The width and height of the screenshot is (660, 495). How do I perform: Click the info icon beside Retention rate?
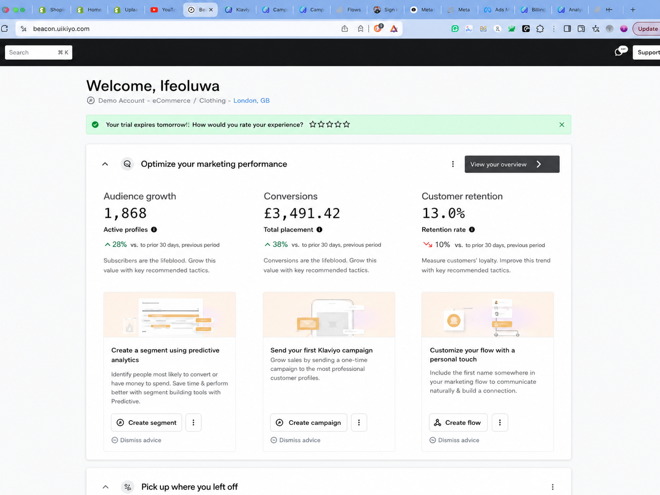pyautogui.click(x=472, y=230)
